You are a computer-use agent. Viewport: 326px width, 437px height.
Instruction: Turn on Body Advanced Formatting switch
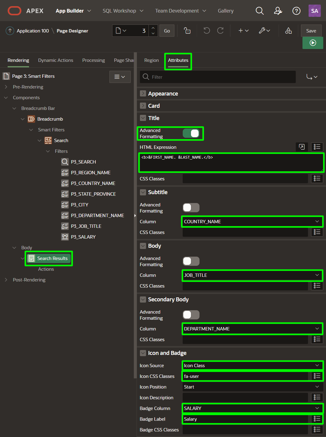pos(191,261)
